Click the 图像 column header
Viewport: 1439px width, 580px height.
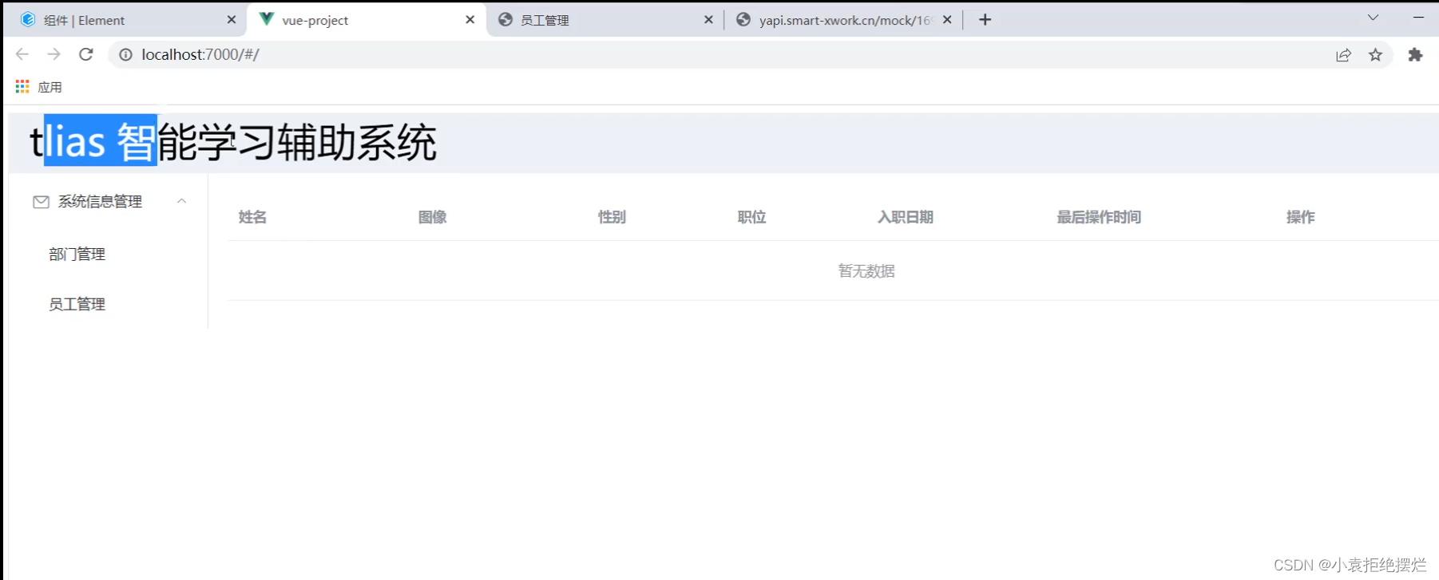[432, 217]
